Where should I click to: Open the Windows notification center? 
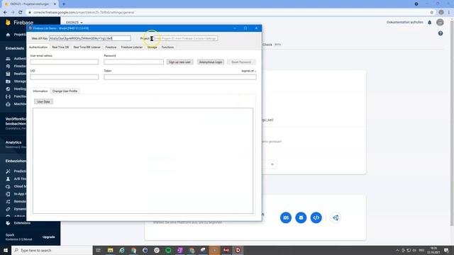pos(446,250)
